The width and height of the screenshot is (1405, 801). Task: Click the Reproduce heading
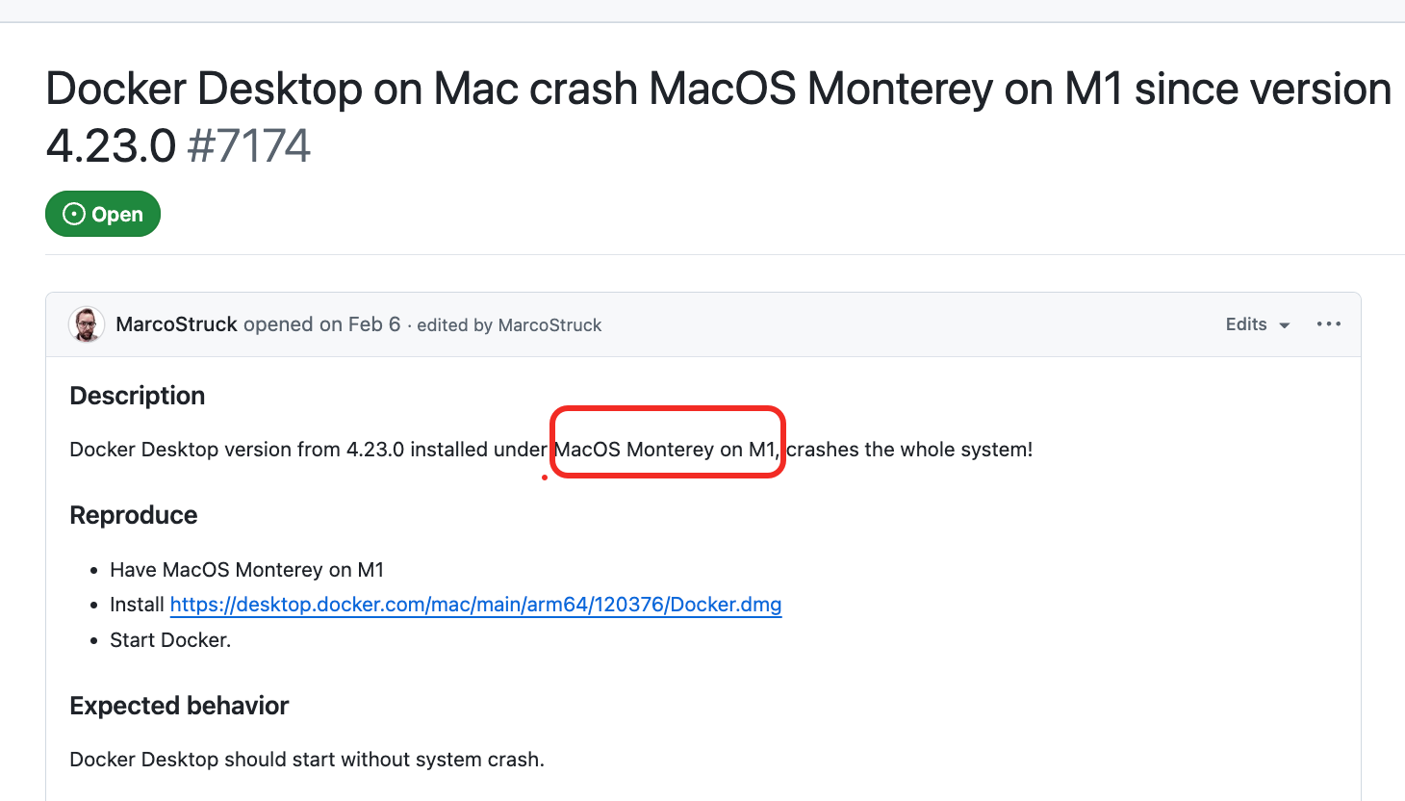(x=134, y=515)
